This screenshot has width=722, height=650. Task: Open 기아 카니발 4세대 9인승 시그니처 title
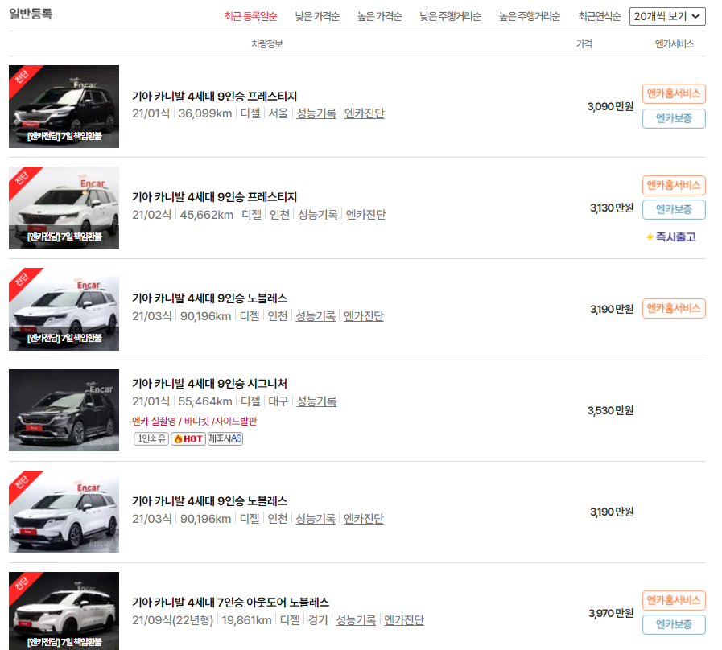209,384
